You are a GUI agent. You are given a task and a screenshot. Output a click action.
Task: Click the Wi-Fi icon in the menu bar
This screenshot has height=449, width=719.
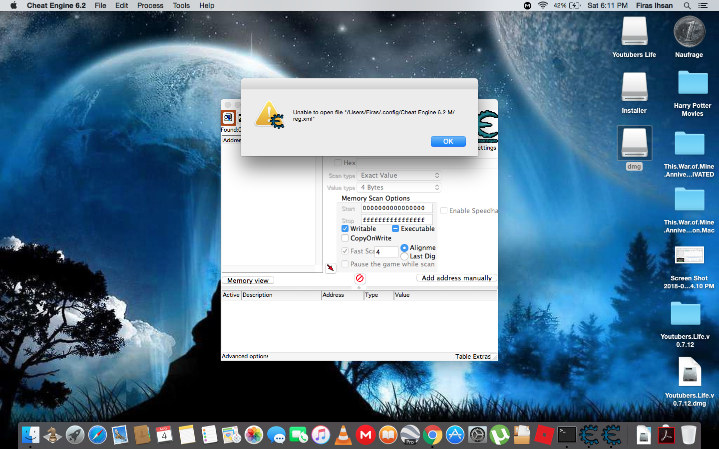click(542, 5)
